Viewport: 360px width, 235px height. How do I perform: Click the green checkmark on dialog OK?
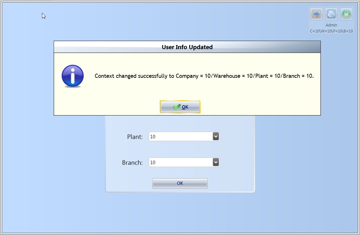pyautogui.click(x=177, y=107)
